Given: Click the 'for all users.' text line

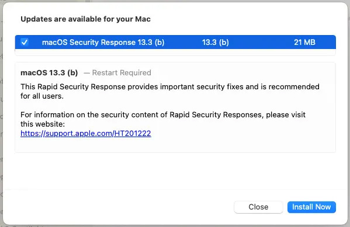Looking at the screenshot, I should tap(42, 96).
